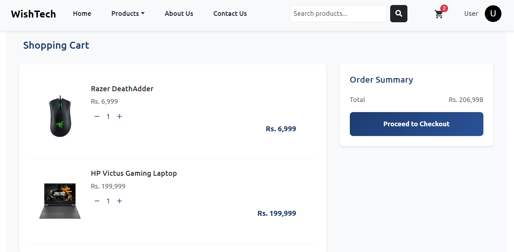Click the user avatar circle
Screen dimensions: 514x252
tap(493, 14)
